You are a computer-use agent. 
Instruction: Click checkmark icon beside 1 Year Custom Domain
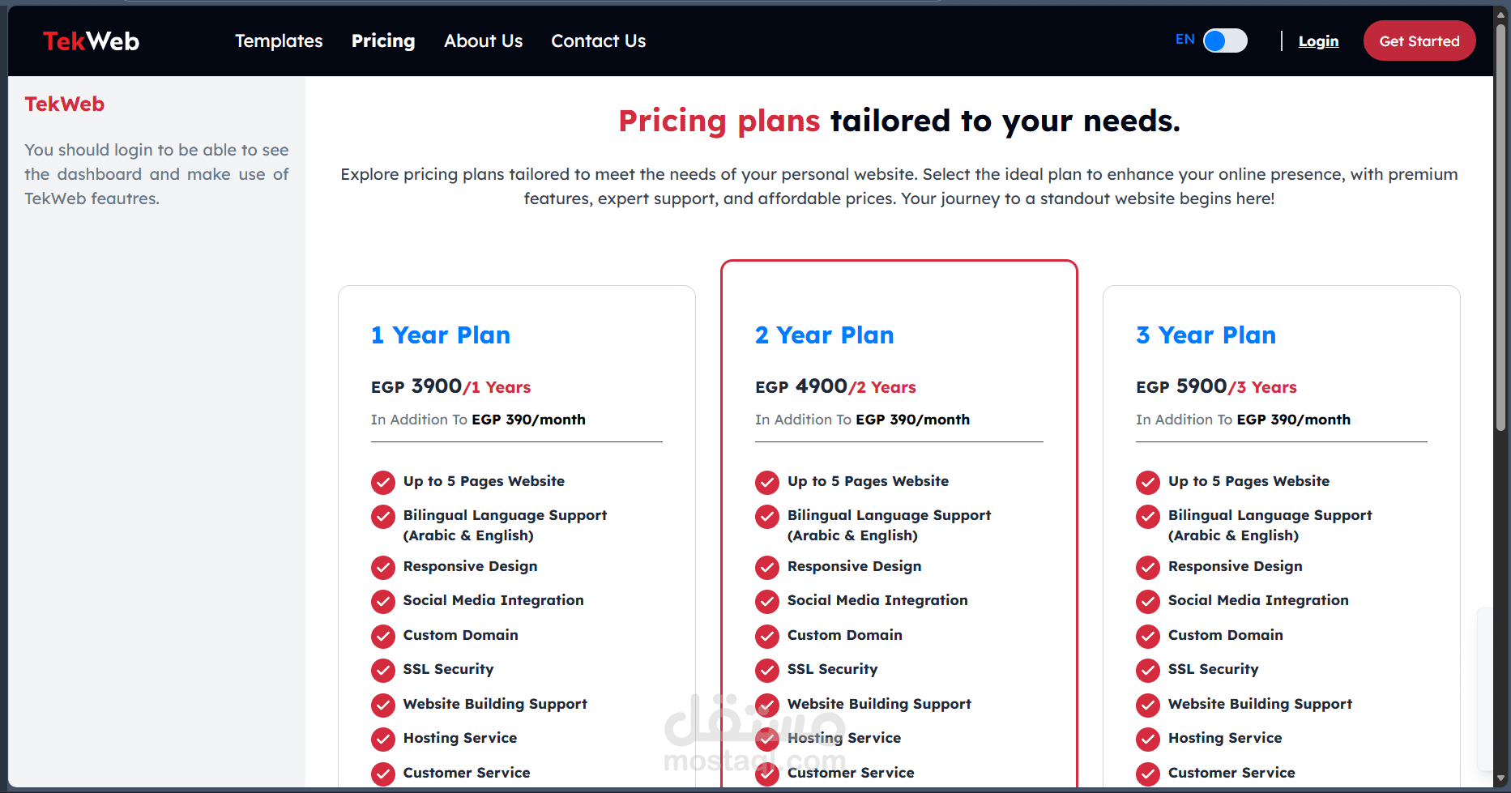383,636
